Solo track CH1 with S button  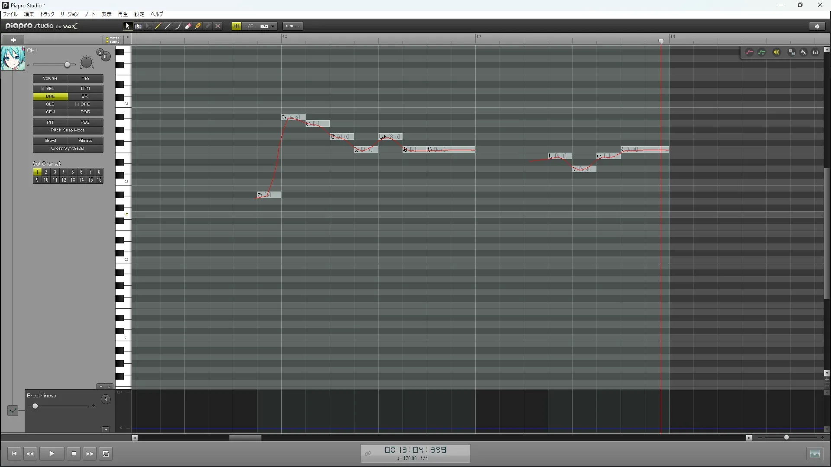click(100, 52)
